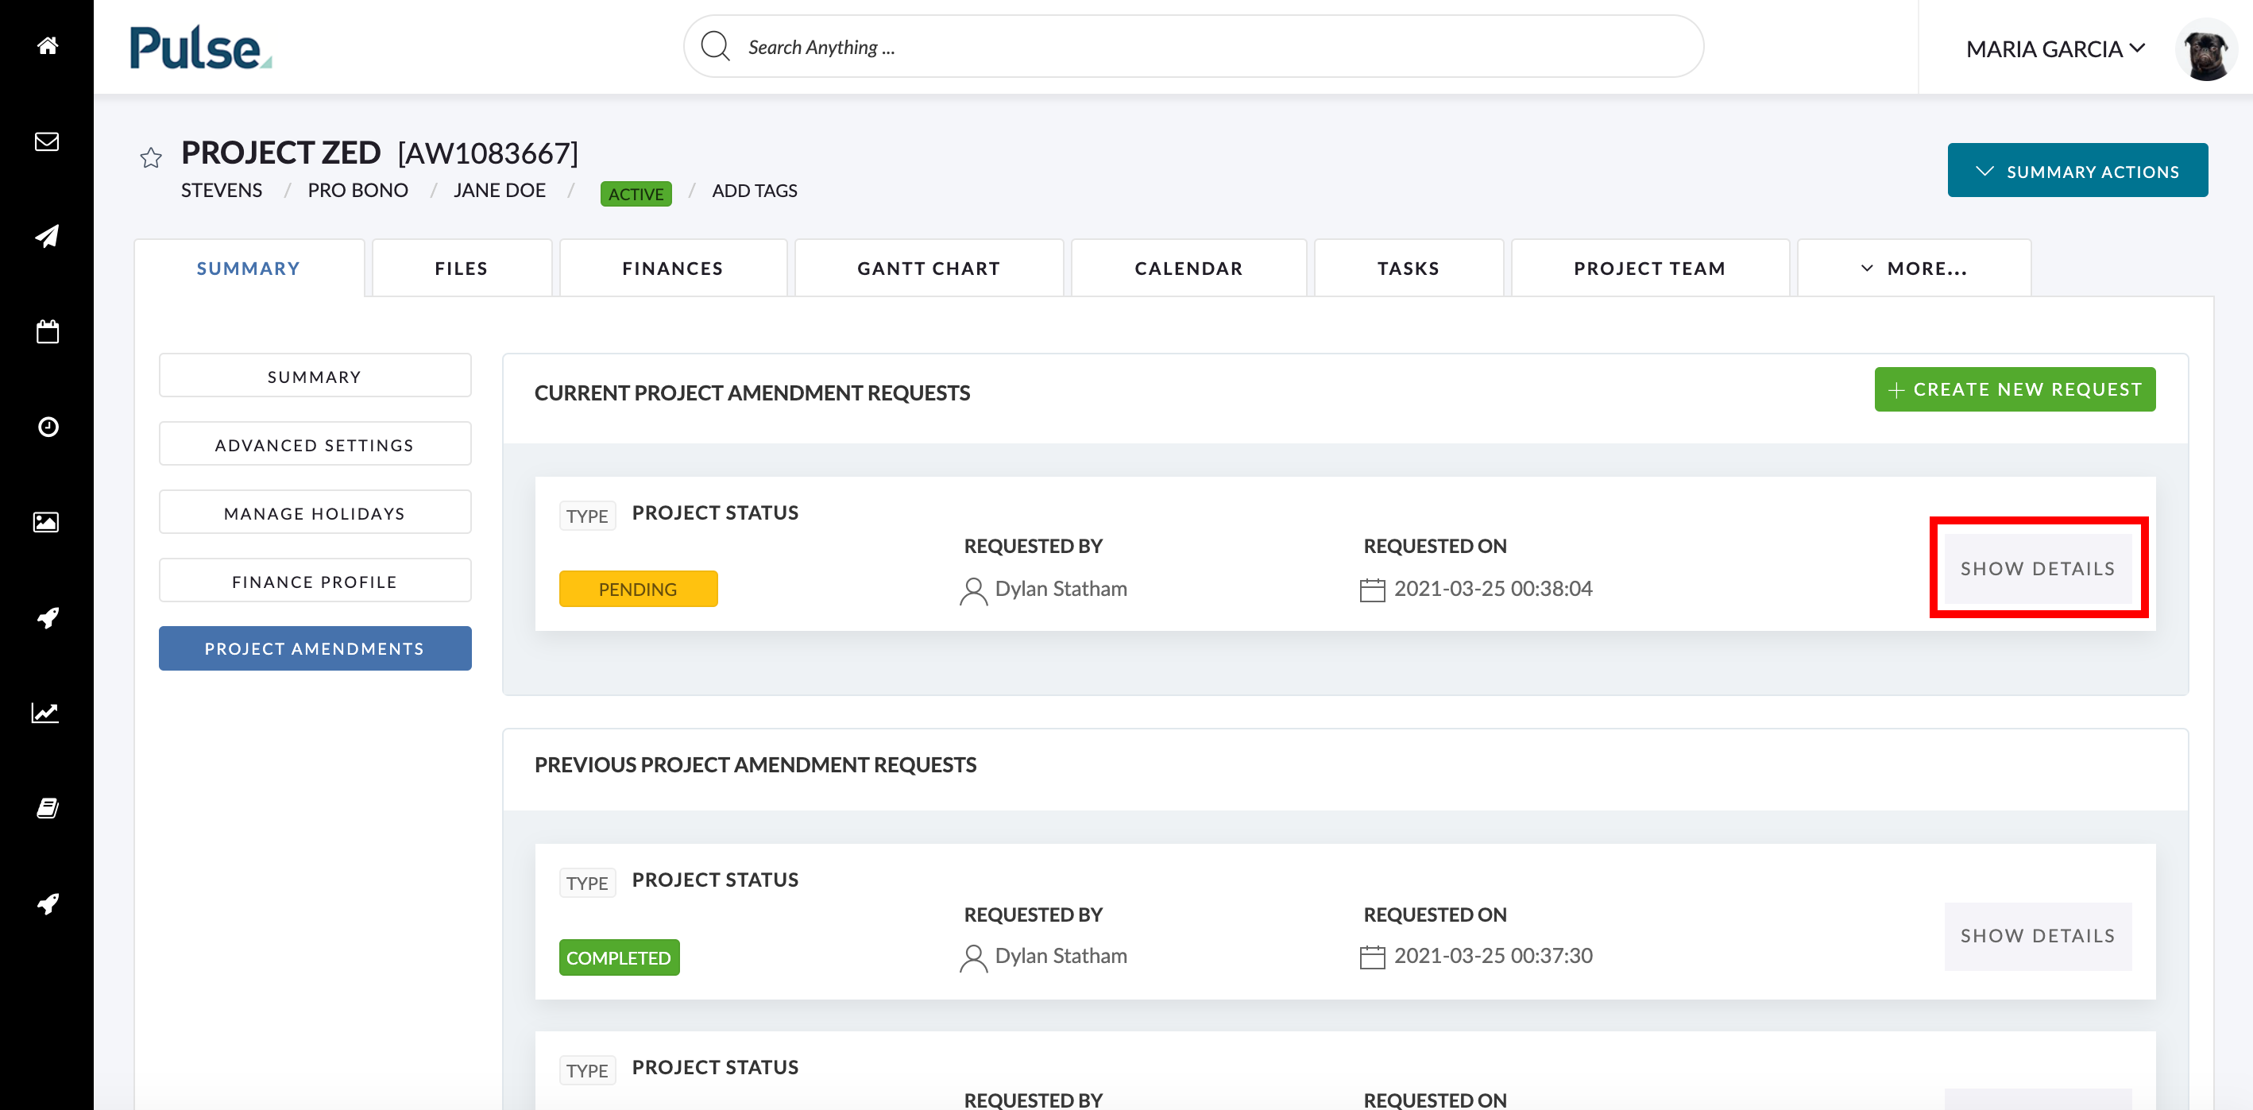Click the ACTIVE status badge
2253x1110 pixels.
(636, 193)
